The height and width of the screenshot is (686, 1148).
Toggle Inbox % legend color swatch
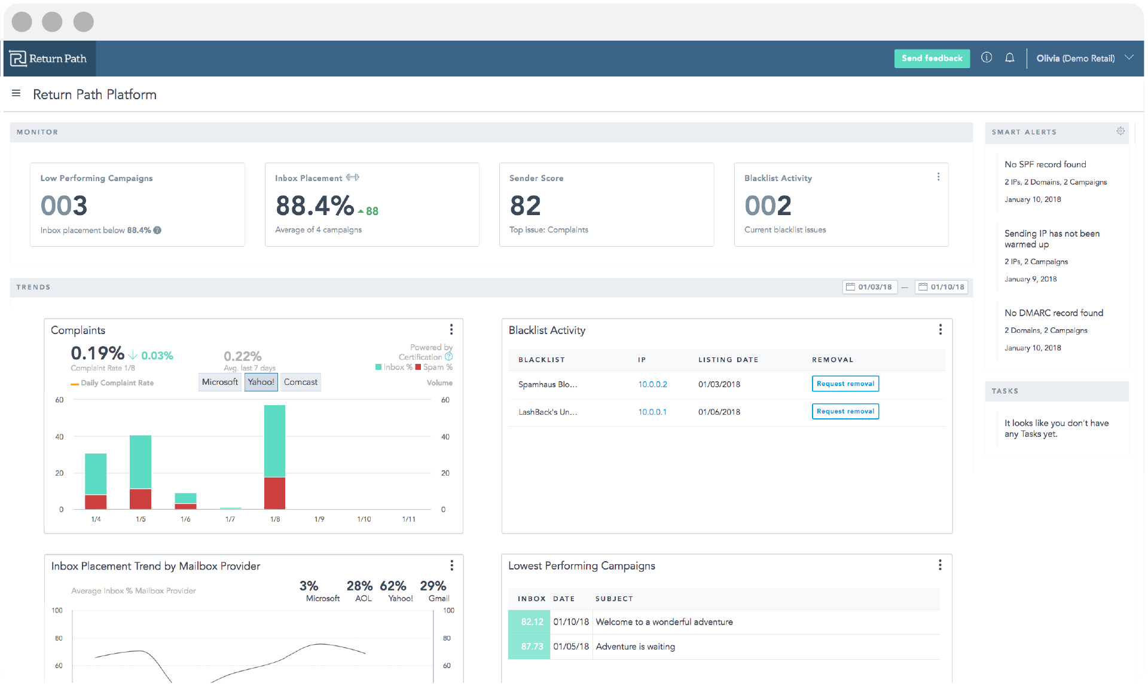tap(378, 367)
